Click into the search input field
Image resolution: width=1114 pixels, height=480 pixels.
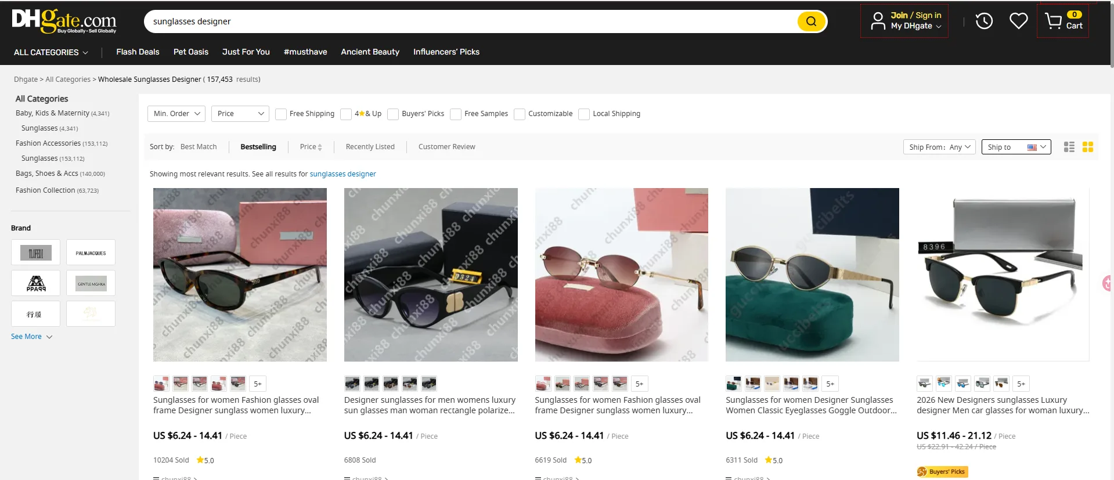(464, 21)
